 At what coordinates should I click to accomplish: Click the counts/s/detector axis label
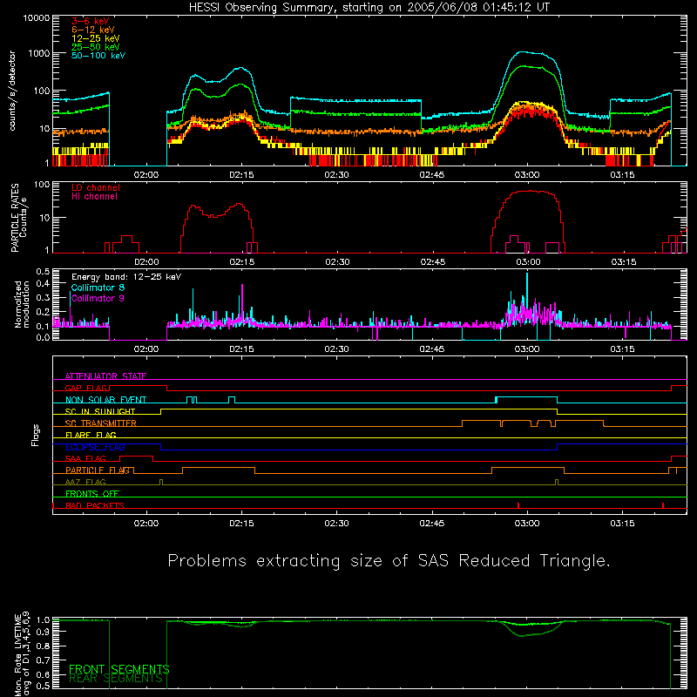12,91
